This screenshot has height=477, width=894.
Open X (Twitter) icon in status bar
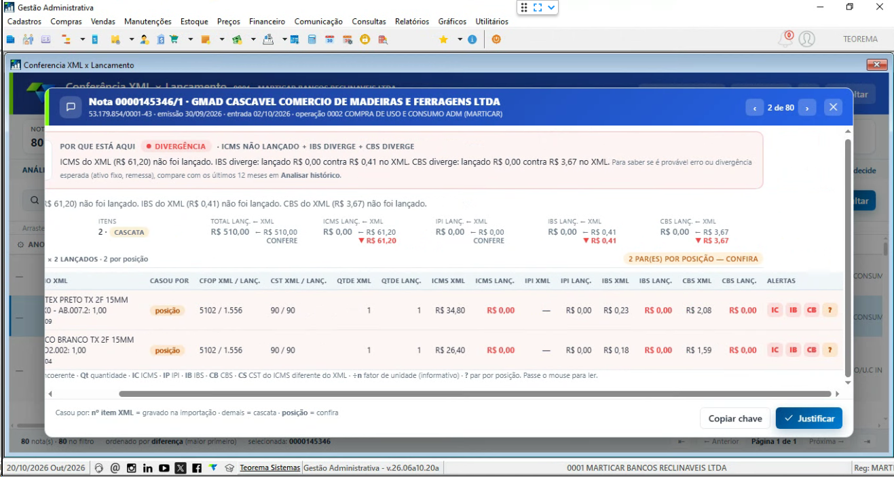point(180,468)
